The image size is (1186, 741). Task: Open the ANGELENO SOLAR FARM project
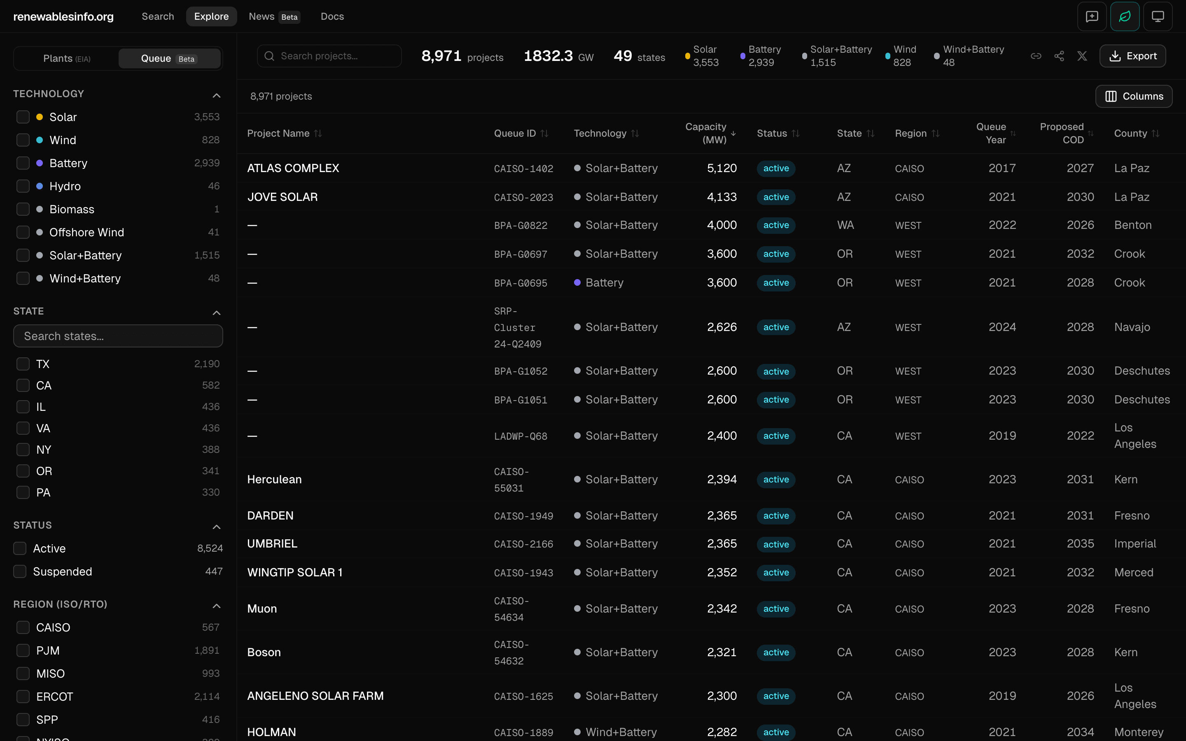tap(315, 696)
